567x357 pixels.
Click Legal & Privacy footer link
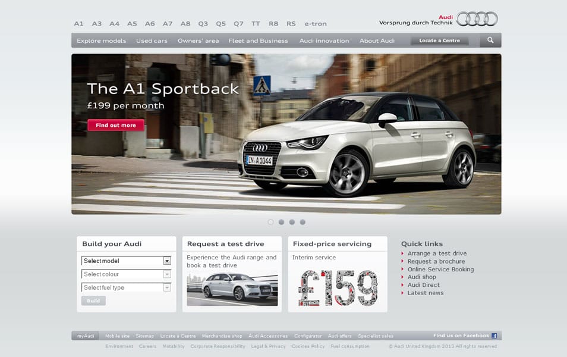(268, 346)
